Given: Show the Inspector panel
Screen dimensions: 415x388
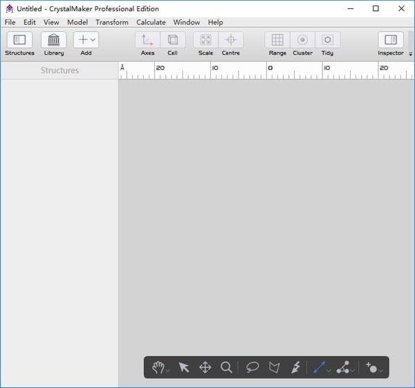Looking at the screenshot, I should (x=391, y=40).
